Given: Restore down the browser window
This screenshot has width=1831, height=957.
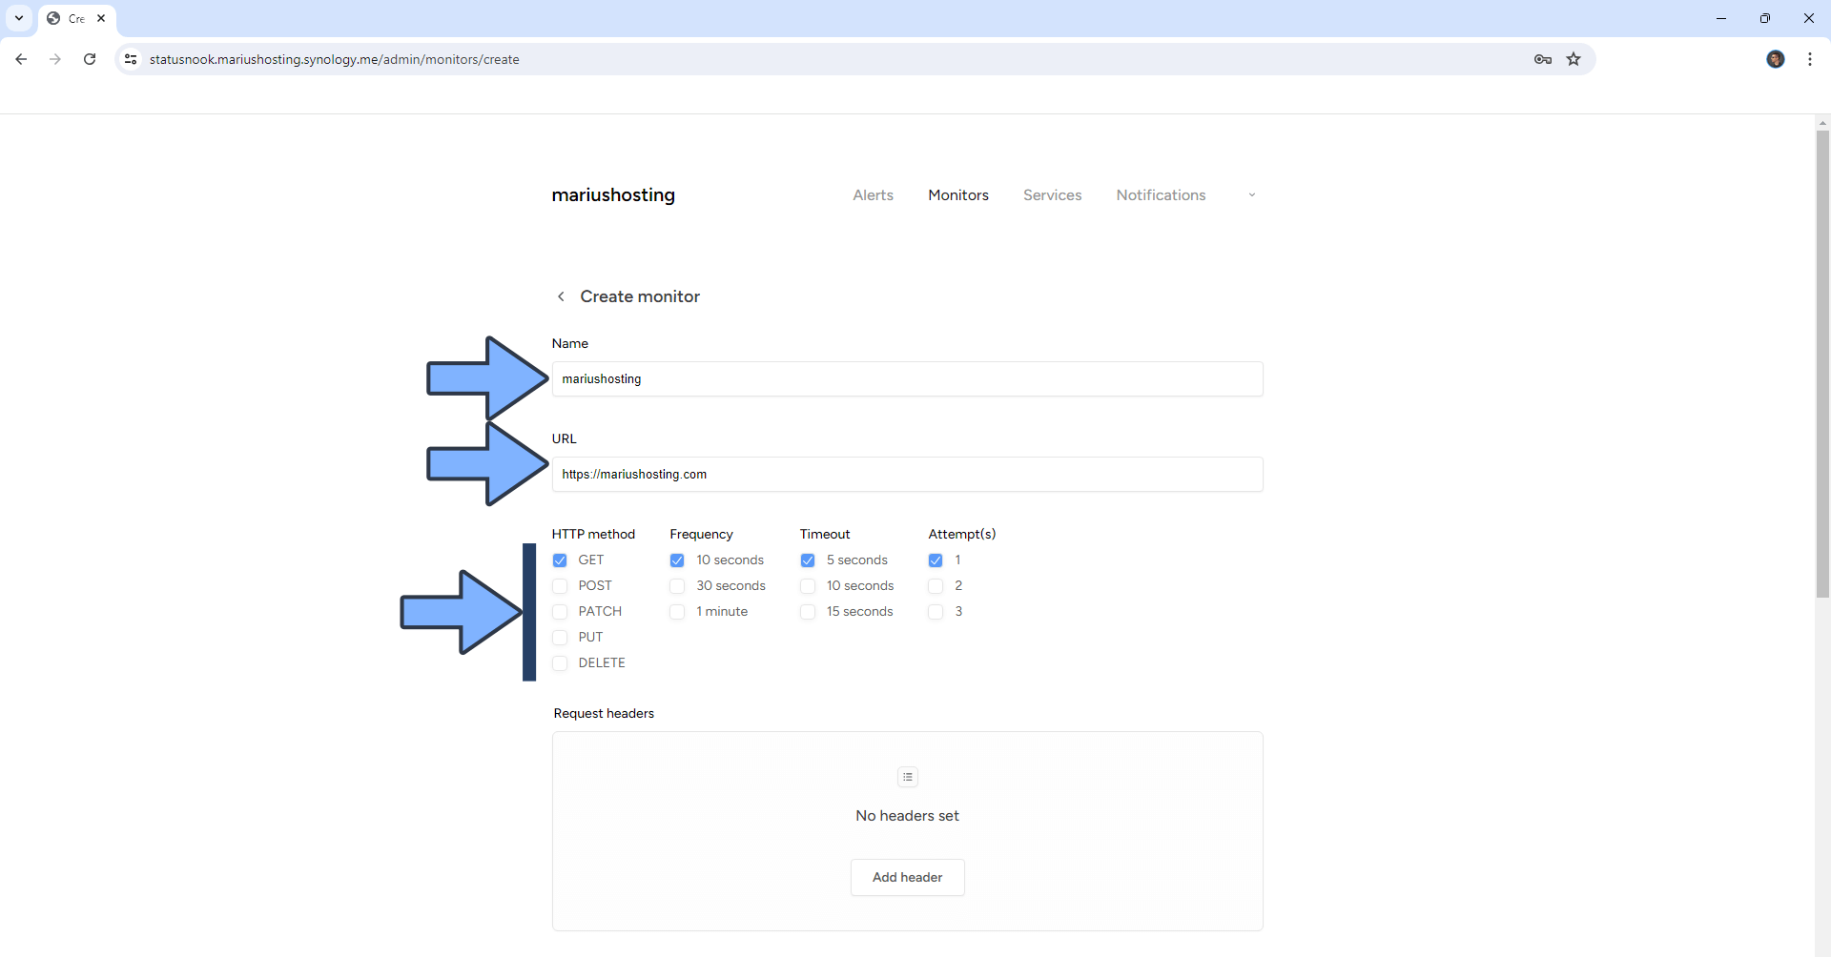Looking at the screenshot, I should (1765, 18).
